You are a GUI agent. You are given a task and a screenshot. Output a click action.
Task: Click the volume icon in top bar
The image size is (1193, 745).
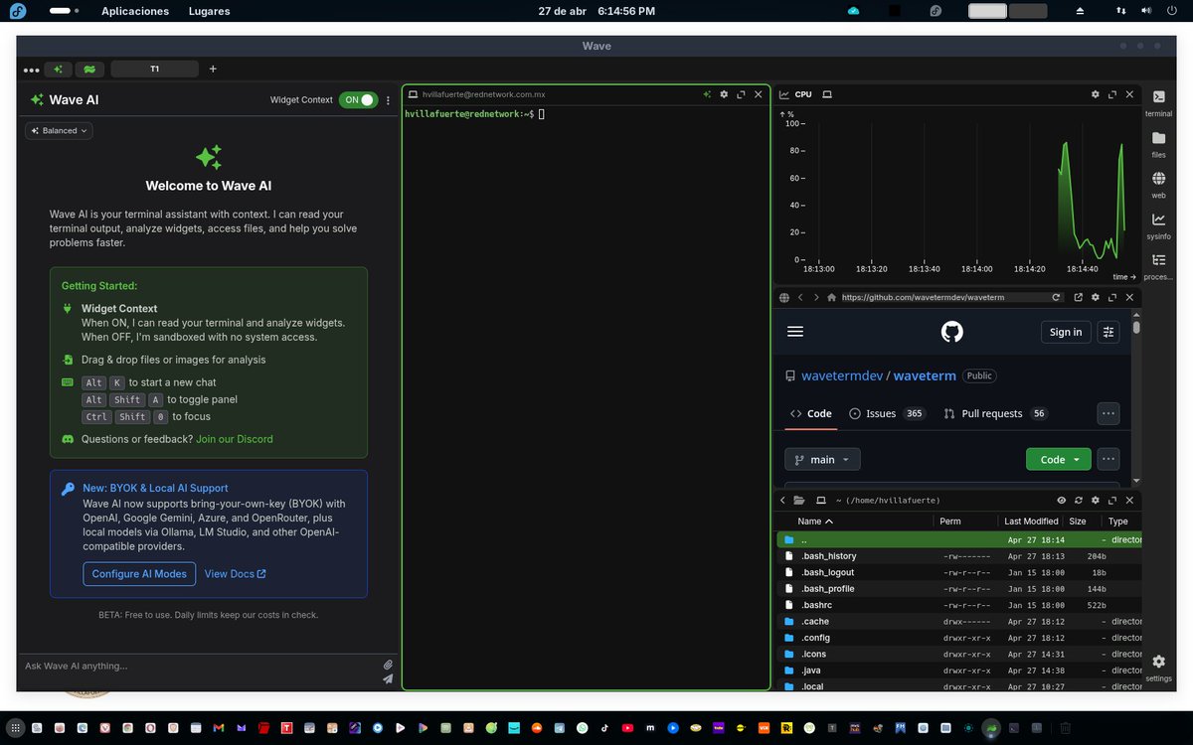point(1146,11)
